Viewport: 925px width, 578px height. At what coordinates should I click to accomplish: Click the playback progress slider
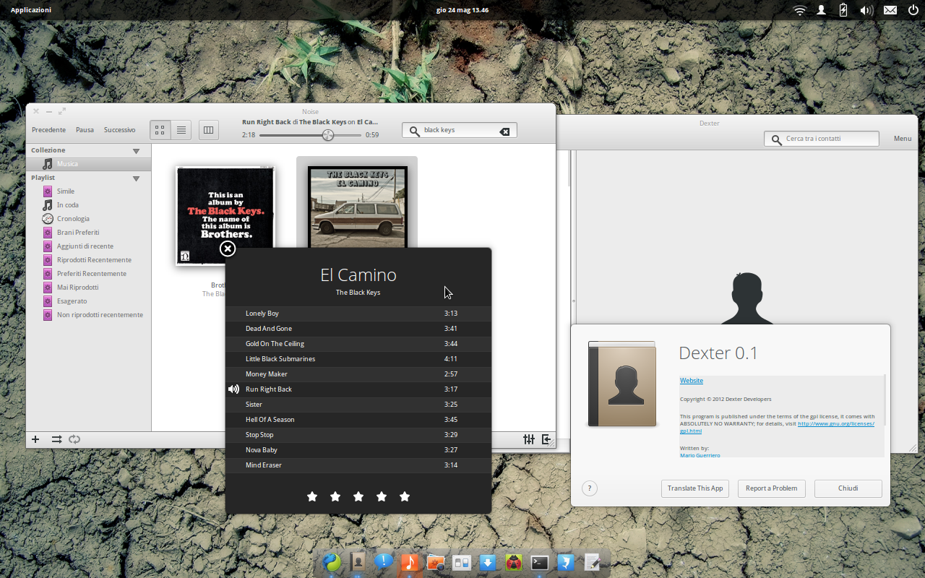point(311,135)
